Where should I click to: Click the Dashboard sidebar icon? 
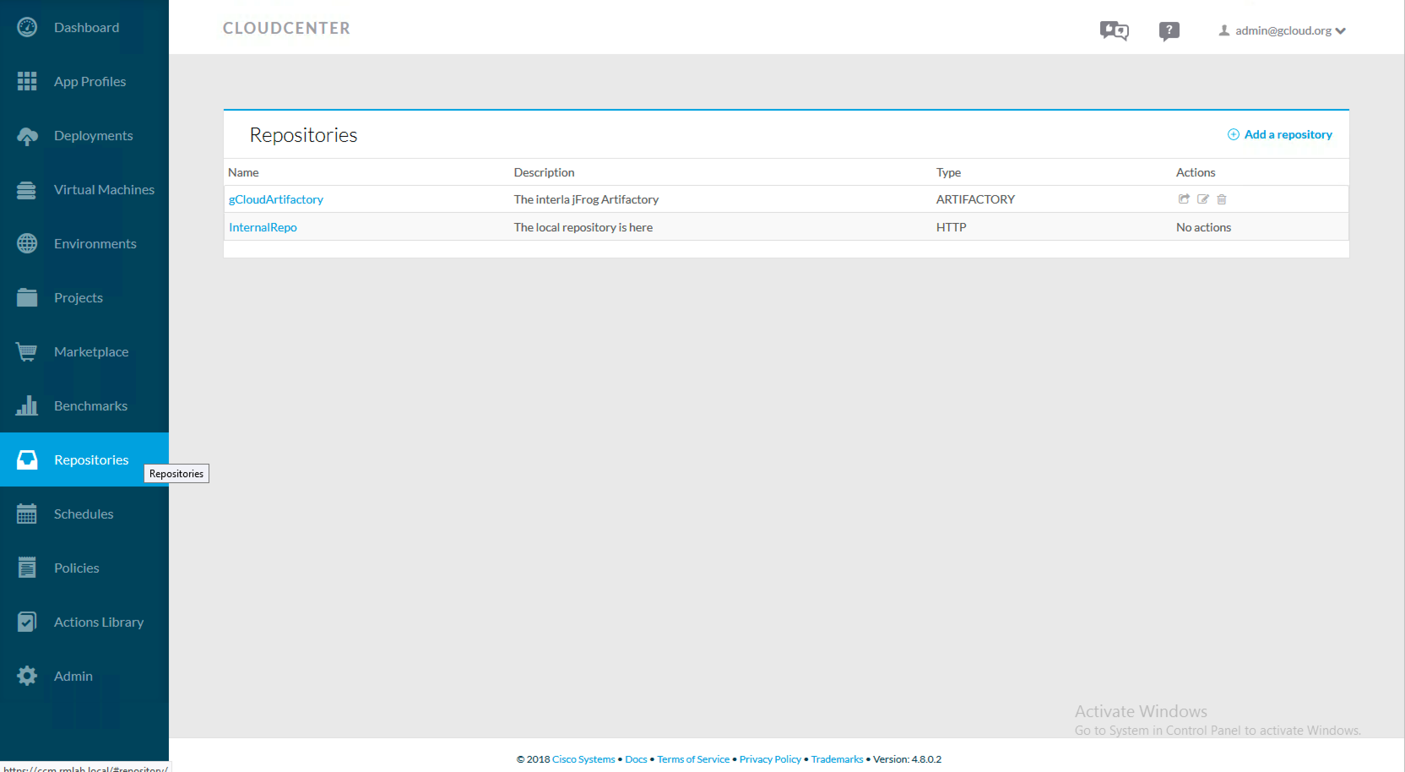27,27
